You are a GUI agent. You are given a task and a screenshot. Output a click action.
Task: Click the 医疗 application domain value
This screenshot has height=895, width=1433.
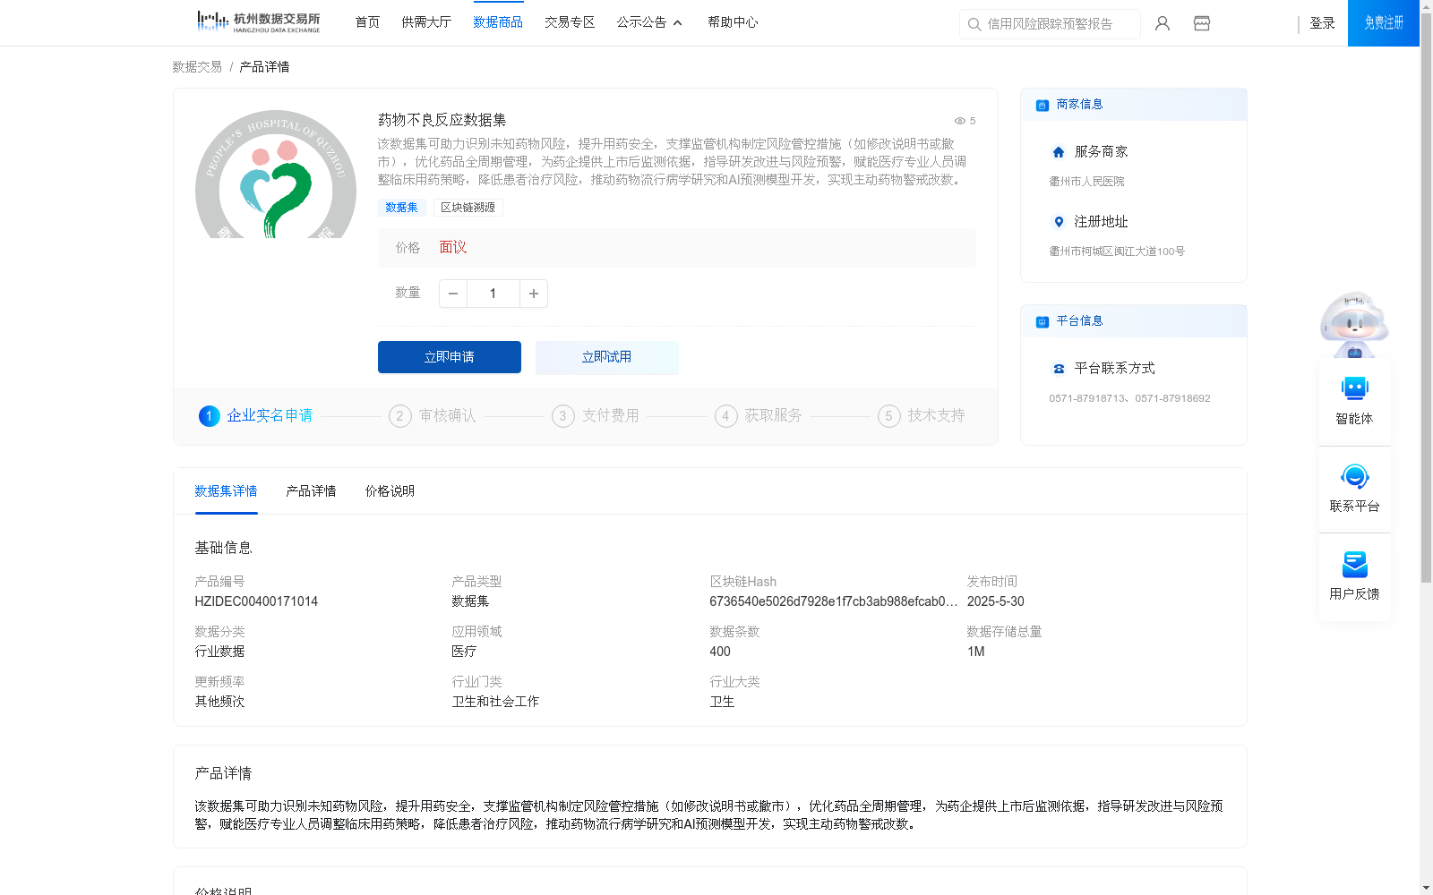(x=464, y=652)
